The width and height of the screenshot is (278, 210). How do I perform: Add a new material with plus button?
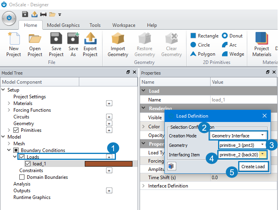(x=109, y=103)
